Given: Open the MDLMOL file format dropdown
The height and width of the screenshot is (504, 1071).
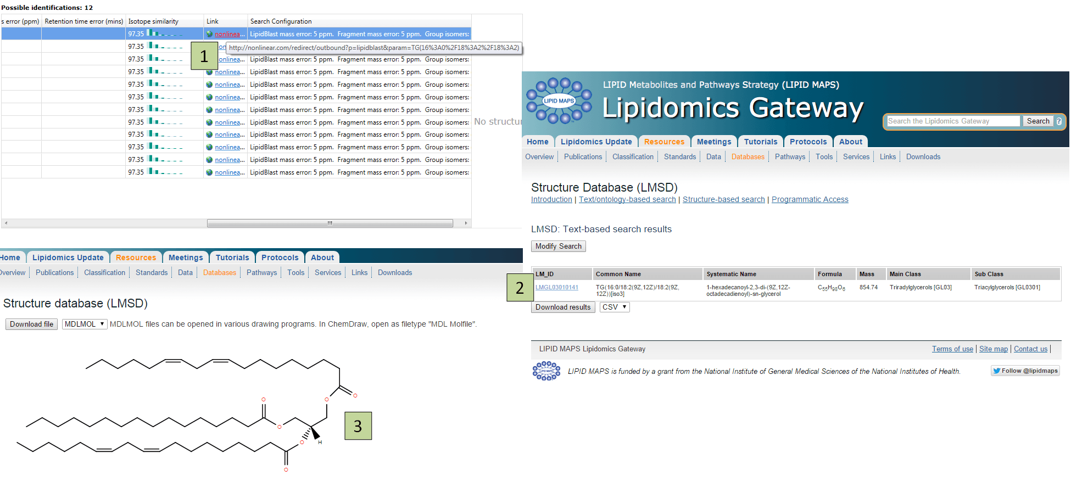Looking at the screenshot, I should pos(84,324).
